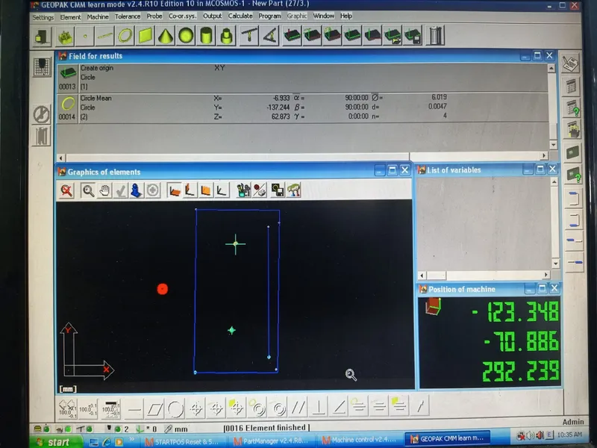This screenshot has width=597, height=448.
Task: Click the Windows start button
Action: (57, 442)
